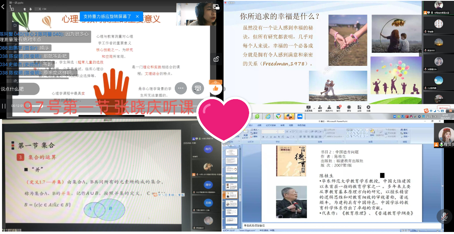The height and width of the screenshot is (234, 454).
Task: Go back using the top-left arrow
Action: pos(3,6)
